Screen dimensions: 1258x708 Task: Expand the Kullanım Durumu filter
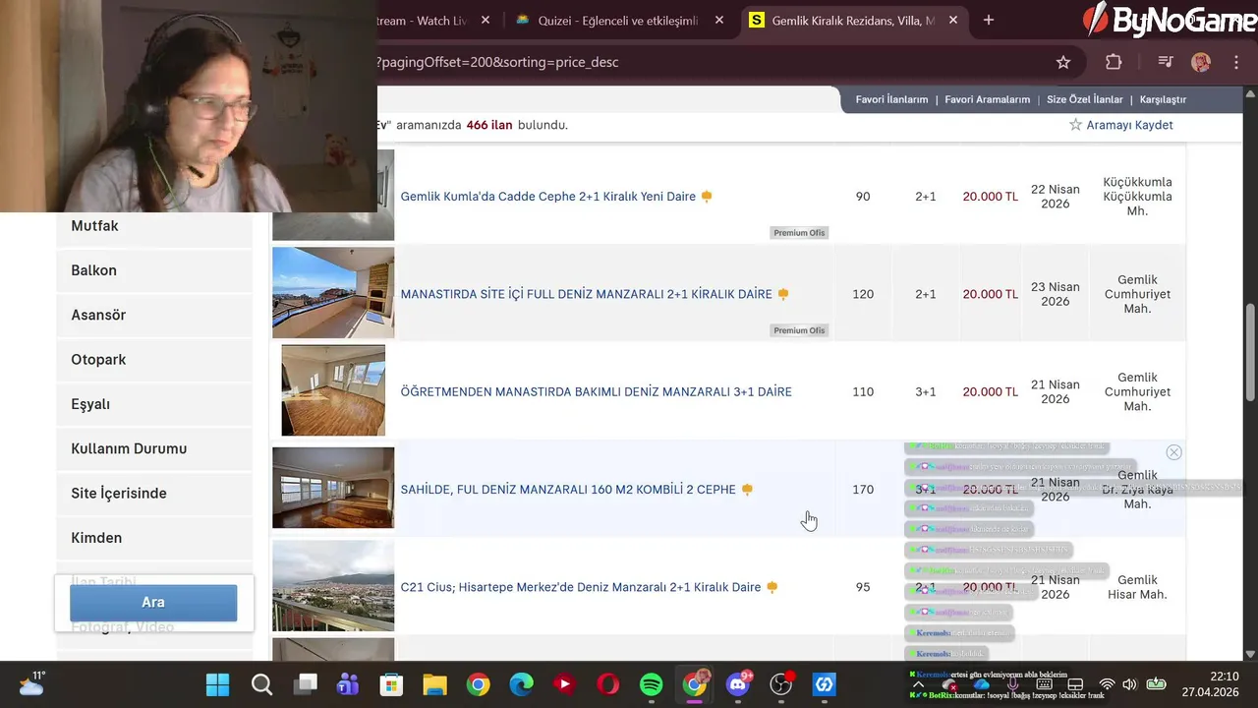154,448
